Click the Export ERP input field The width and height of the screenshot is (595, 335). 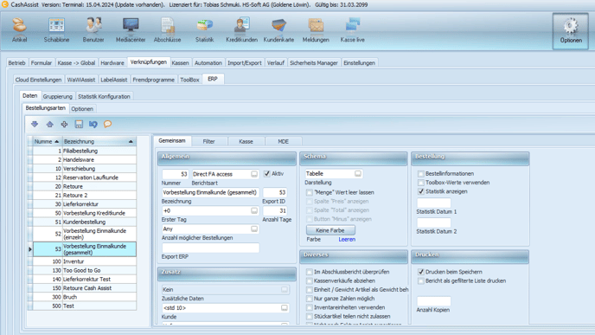210,248
